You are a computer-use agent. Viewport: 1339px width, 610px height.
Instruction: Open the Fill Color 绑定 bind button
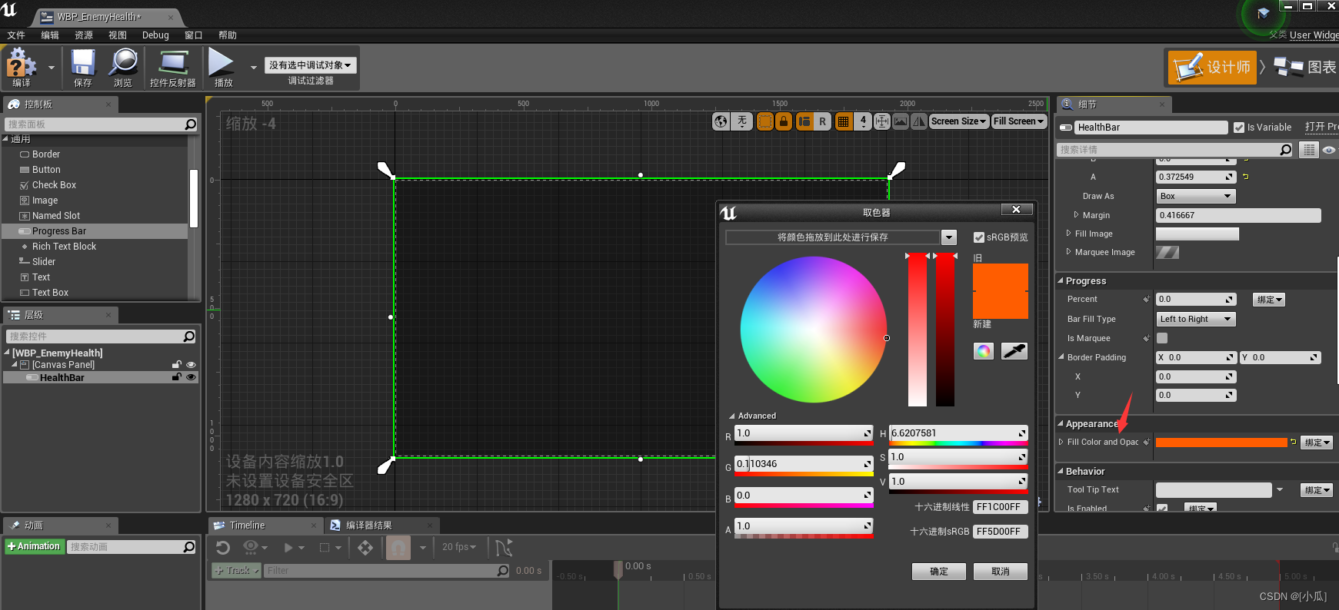pos(1317,443)
